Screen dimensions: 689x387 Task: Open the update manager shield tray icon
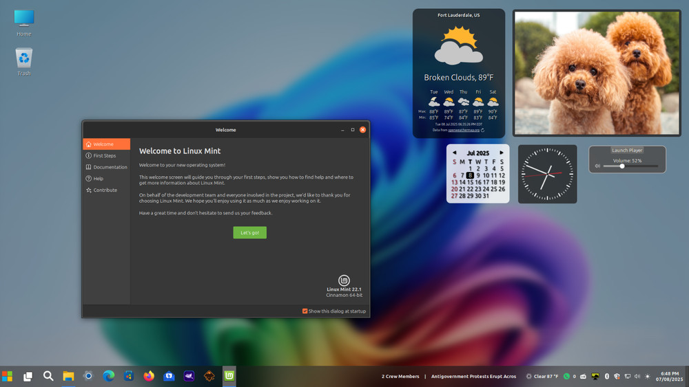[617, 376]
